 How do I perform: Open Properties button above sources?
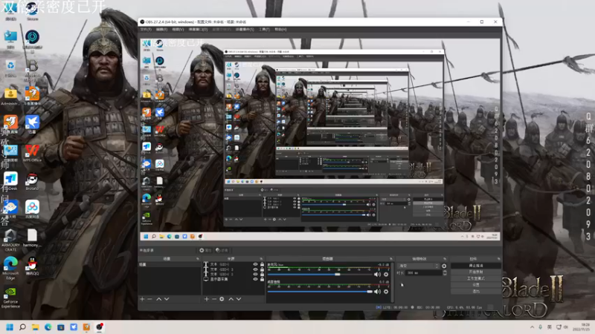[205, 250]
